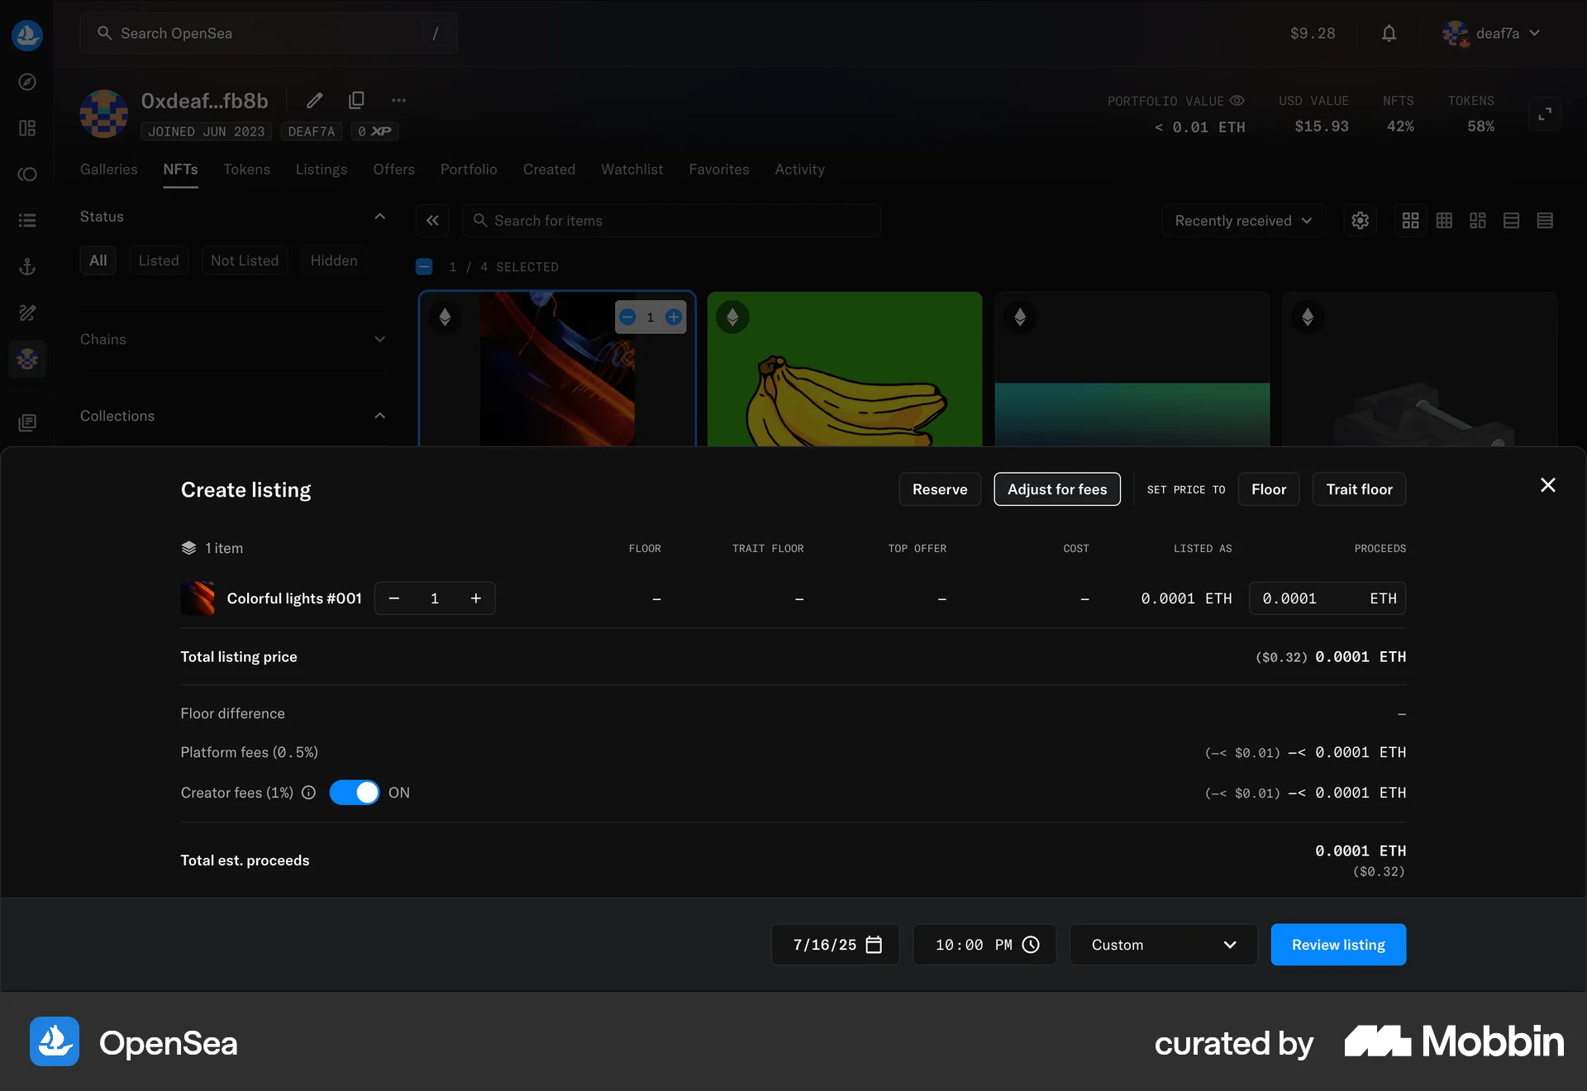1587x1091 pixels.
Task: Select the list view icon for items
Action: (1512, 221)
